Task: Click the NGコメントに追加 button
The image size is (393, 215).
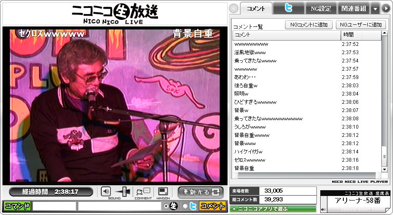Action: point(309,24)
